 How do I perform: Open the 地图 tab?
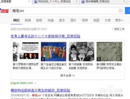click(x=96, y=20)
